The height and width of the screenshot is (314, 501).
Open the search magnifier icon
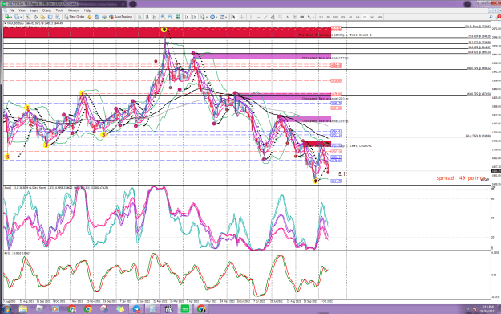point(491,17)
